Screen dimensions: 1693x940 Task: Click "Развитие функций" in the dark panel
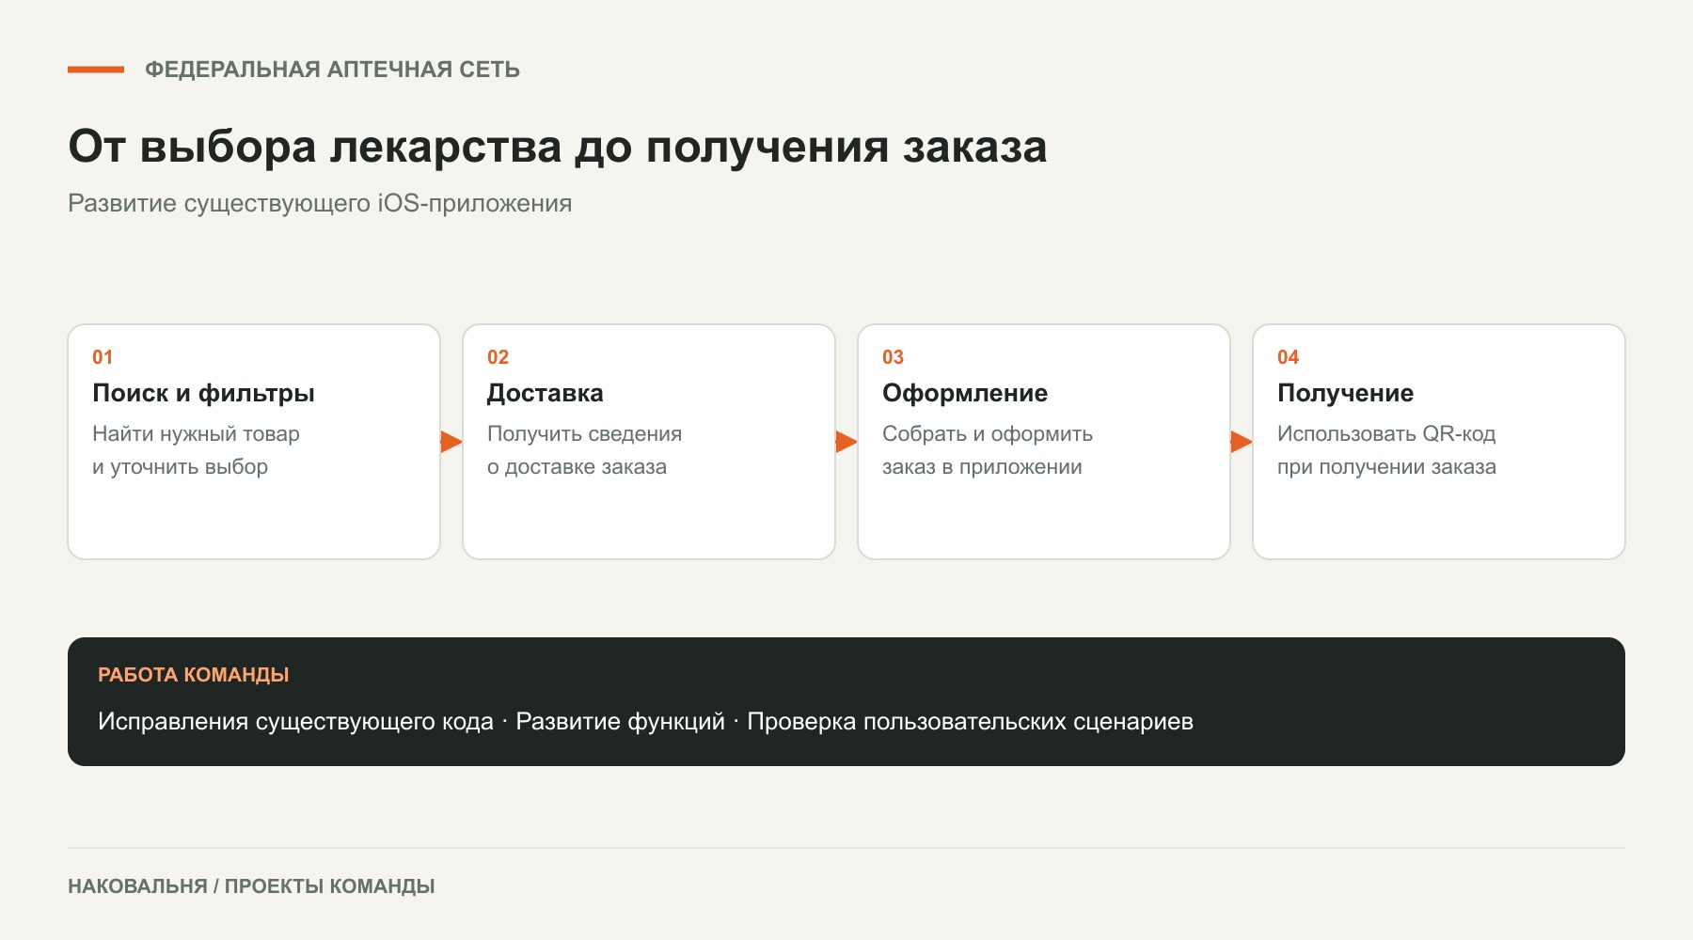point(621,722)
